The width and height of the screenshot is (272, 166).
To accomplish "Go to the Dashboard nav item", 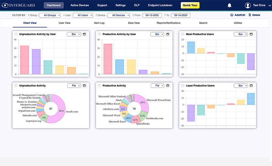I will (54, 5).
